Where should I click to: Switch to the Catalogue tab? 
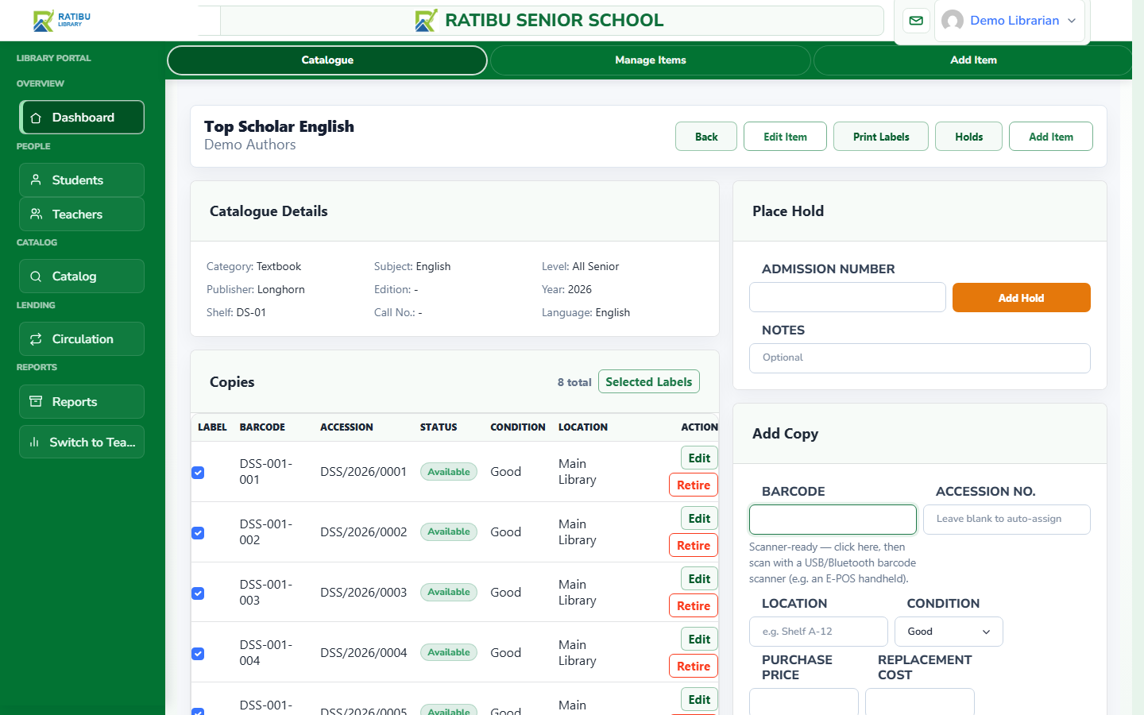[x=327, y=60]
